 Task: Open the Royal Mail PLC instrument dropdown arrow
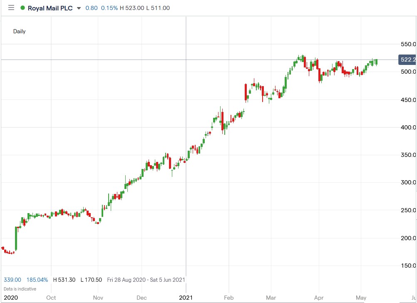point(79,8)
